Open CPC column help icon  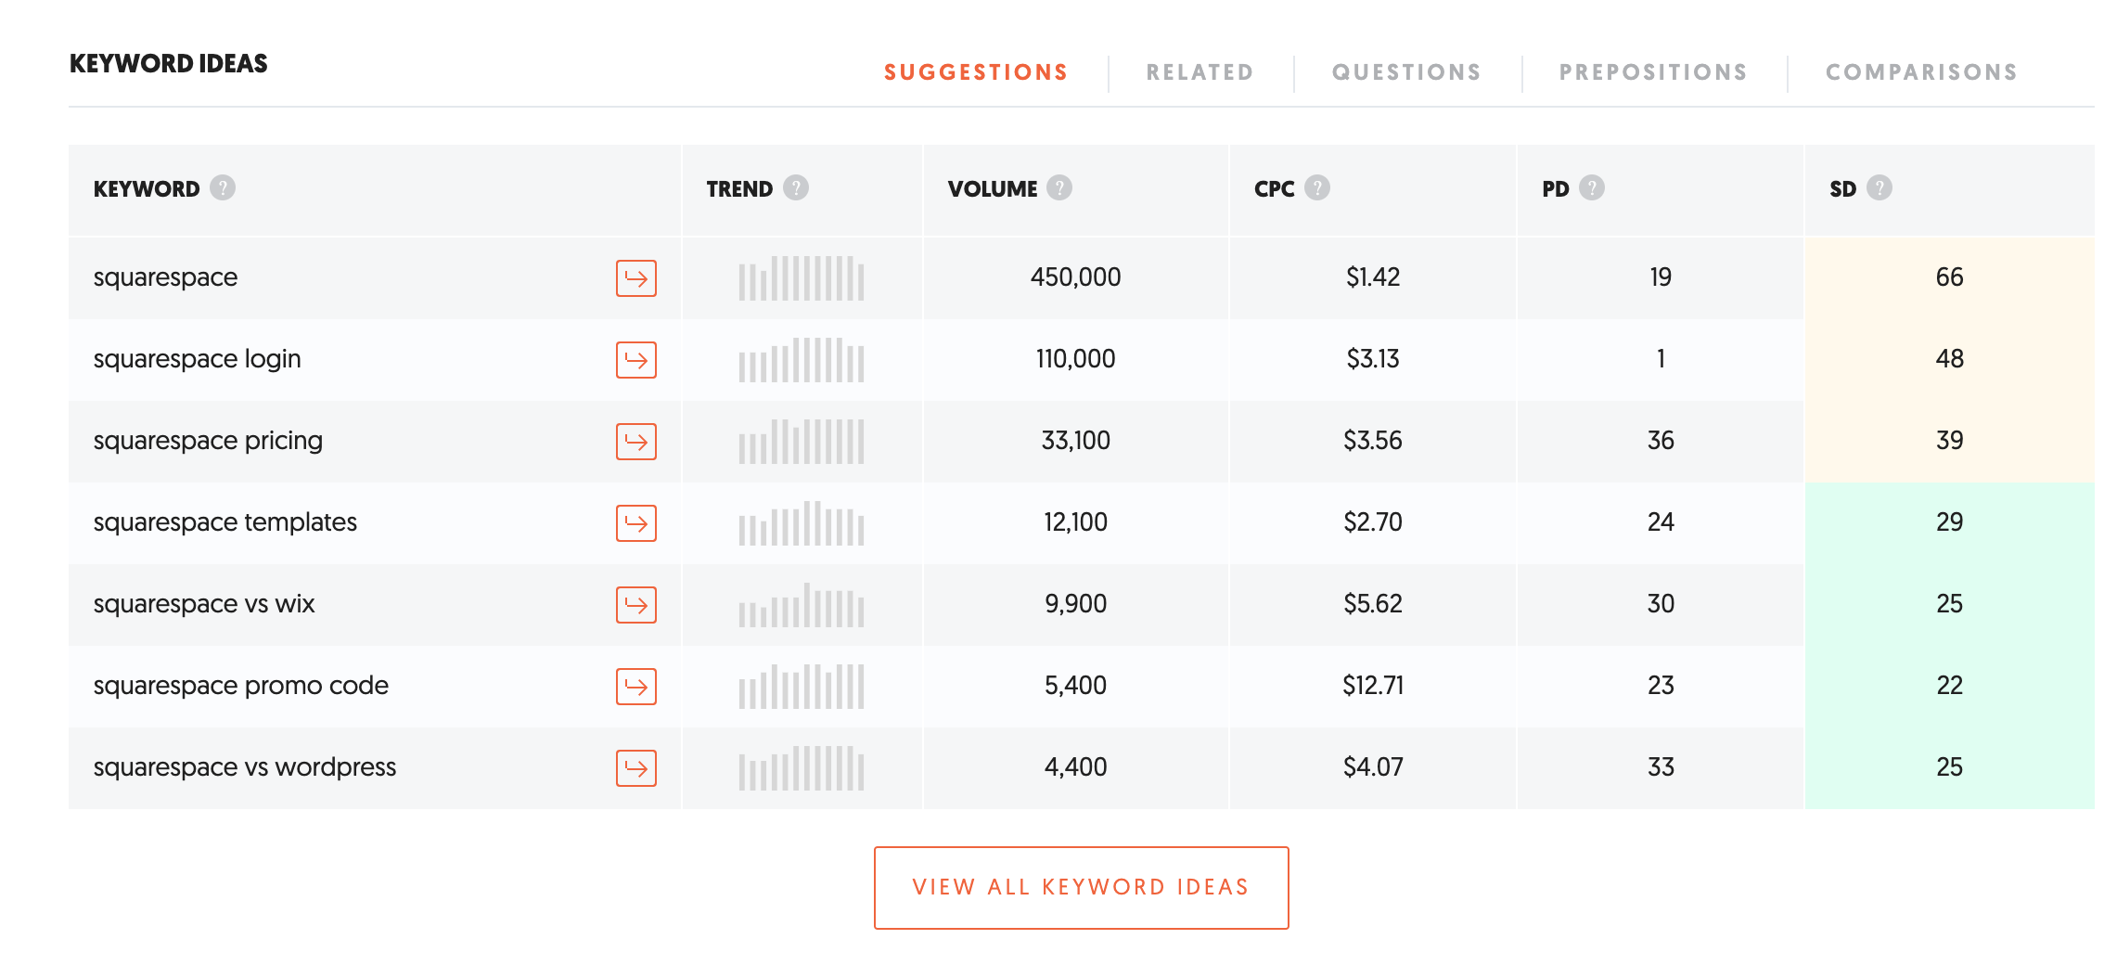(1317, 187)
